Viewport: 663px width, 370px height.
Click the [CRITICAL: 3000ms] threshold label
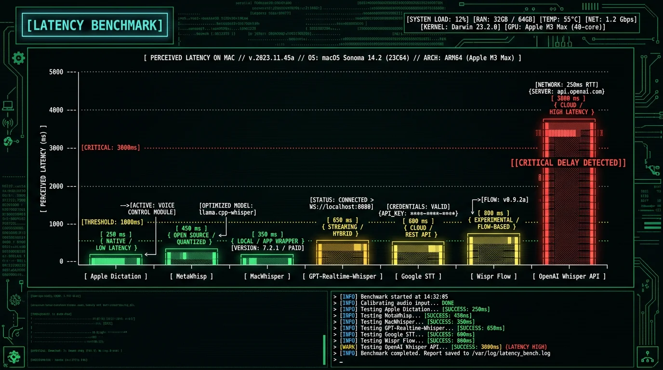(111, 147)
